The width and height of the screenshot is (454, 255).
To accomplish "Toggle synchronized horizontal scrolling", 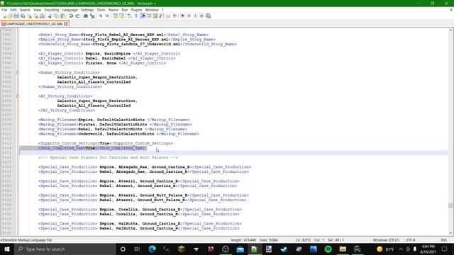I will pos(121,16).
